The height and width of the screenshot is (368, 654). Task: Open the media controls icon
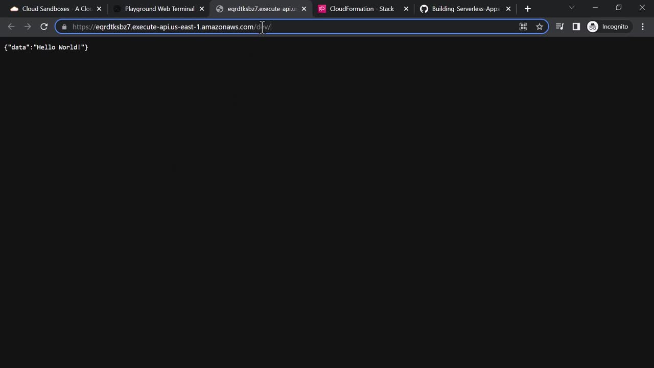click(560, 27)
